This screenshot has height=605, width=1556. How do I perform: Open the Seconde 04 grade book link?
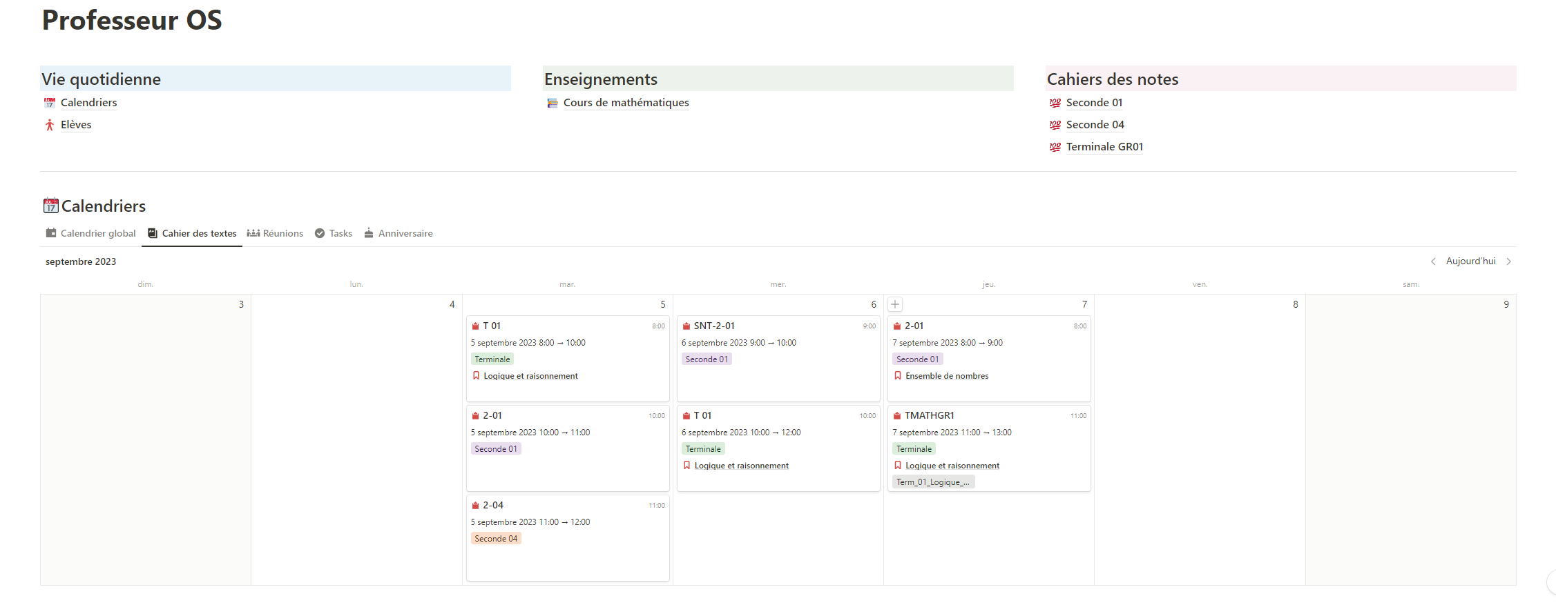pyautogui.click(x=1095, y=125)
